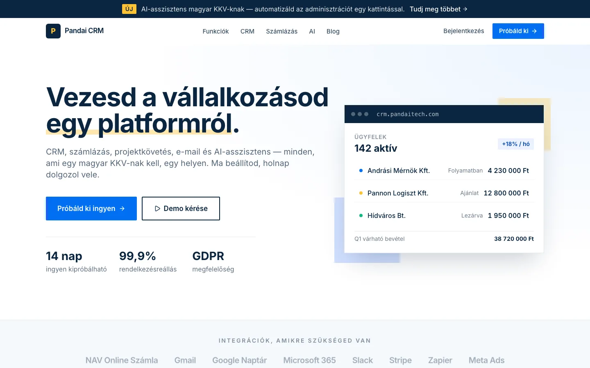Click the Próbáld ki ingyen button
The width and height of the screenshot is (590, 368).
point(91,209)
